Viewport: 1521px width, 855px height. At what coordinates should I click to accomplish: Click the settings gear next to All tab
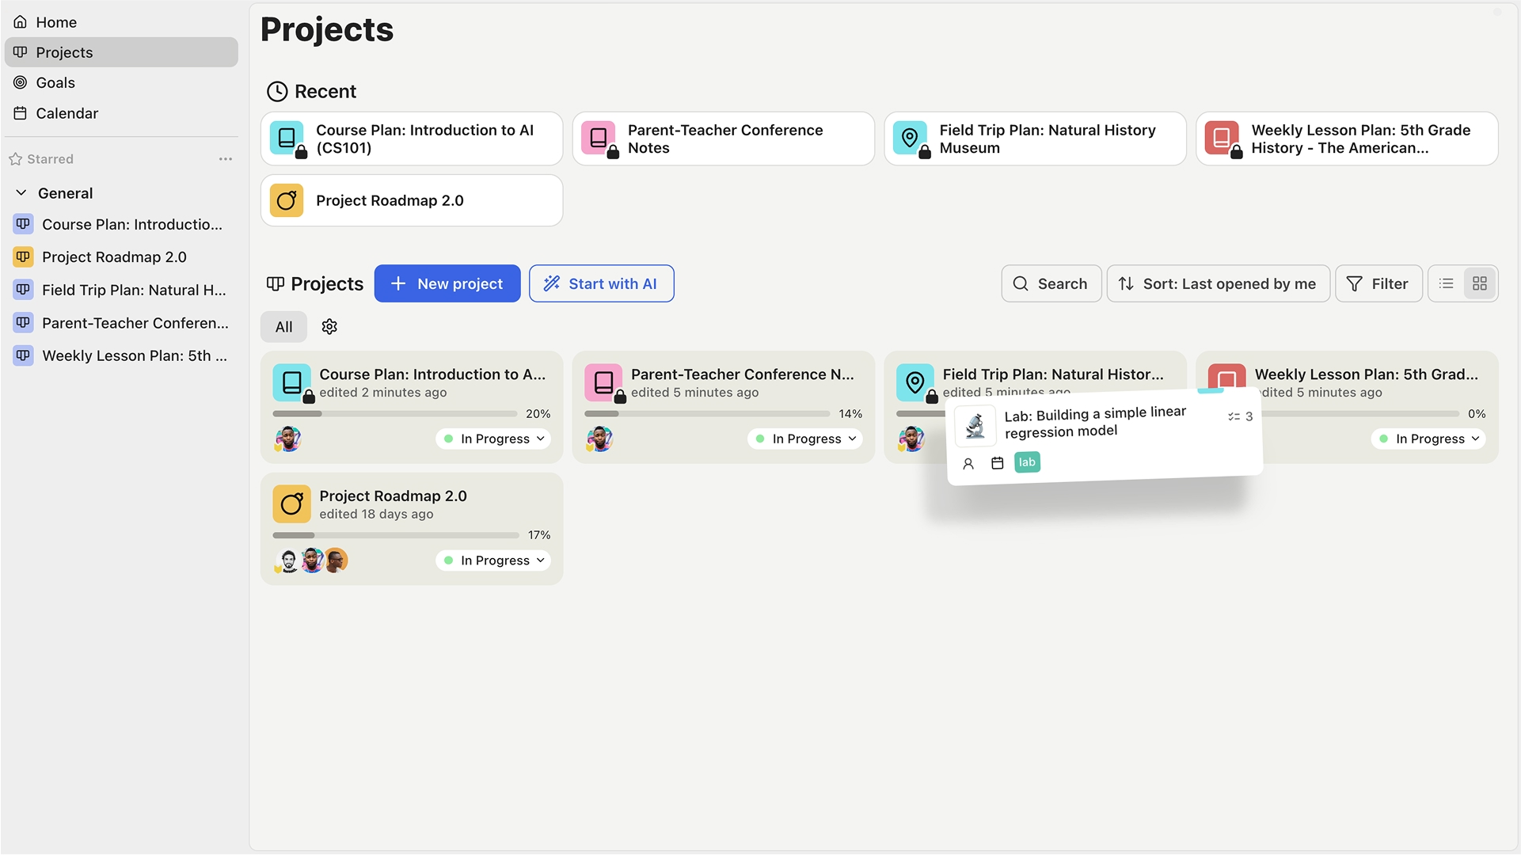pyautogui.click(x=329, y=327)
